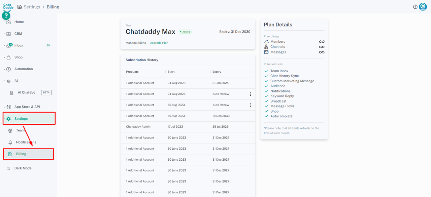Screen dimensions: 431x197
Task: Expand the App Store & API section
Action: point(27,107)
